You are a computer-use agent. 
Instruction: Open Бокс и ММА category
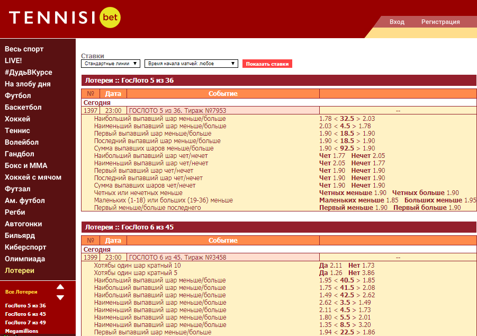click(x=26, y=165)
